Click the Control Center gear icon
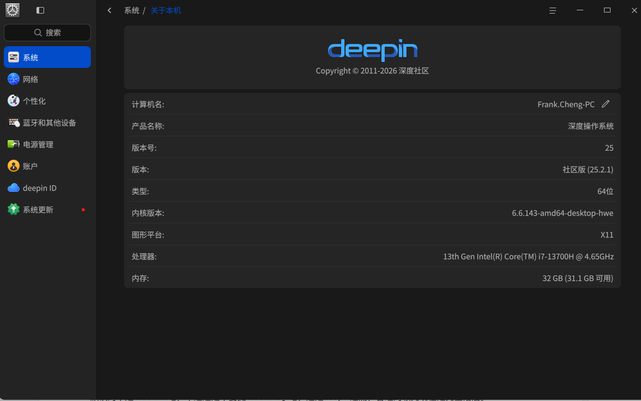The width and height of the screenshot is (641, 401). [13, 10]
